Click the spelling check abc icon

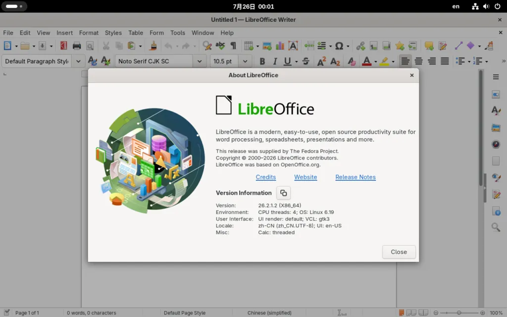coord(220,46)
